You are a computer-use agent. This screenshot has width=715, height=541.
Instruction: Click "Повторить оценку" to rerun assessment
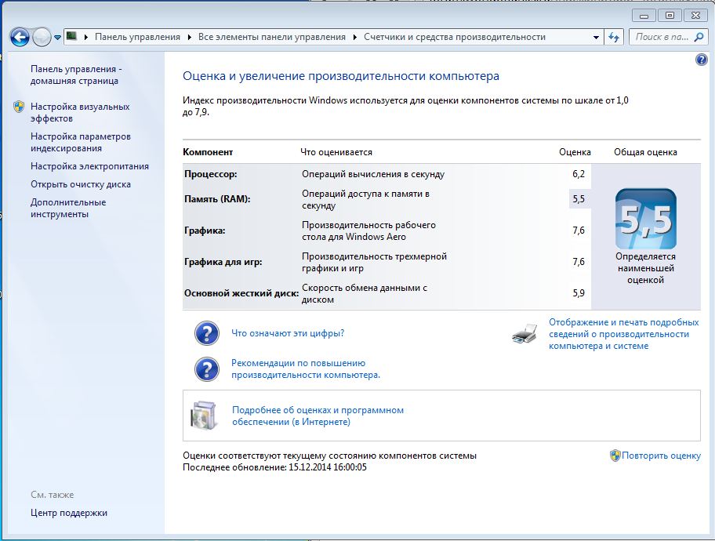661,456
